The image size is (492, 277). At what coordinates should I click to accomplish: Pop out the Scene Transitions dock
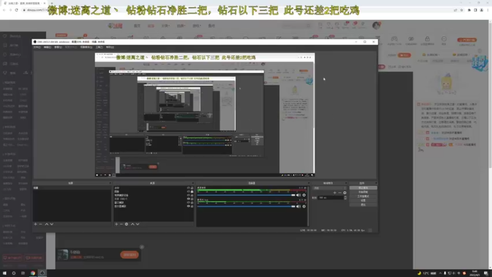point(346,183)
